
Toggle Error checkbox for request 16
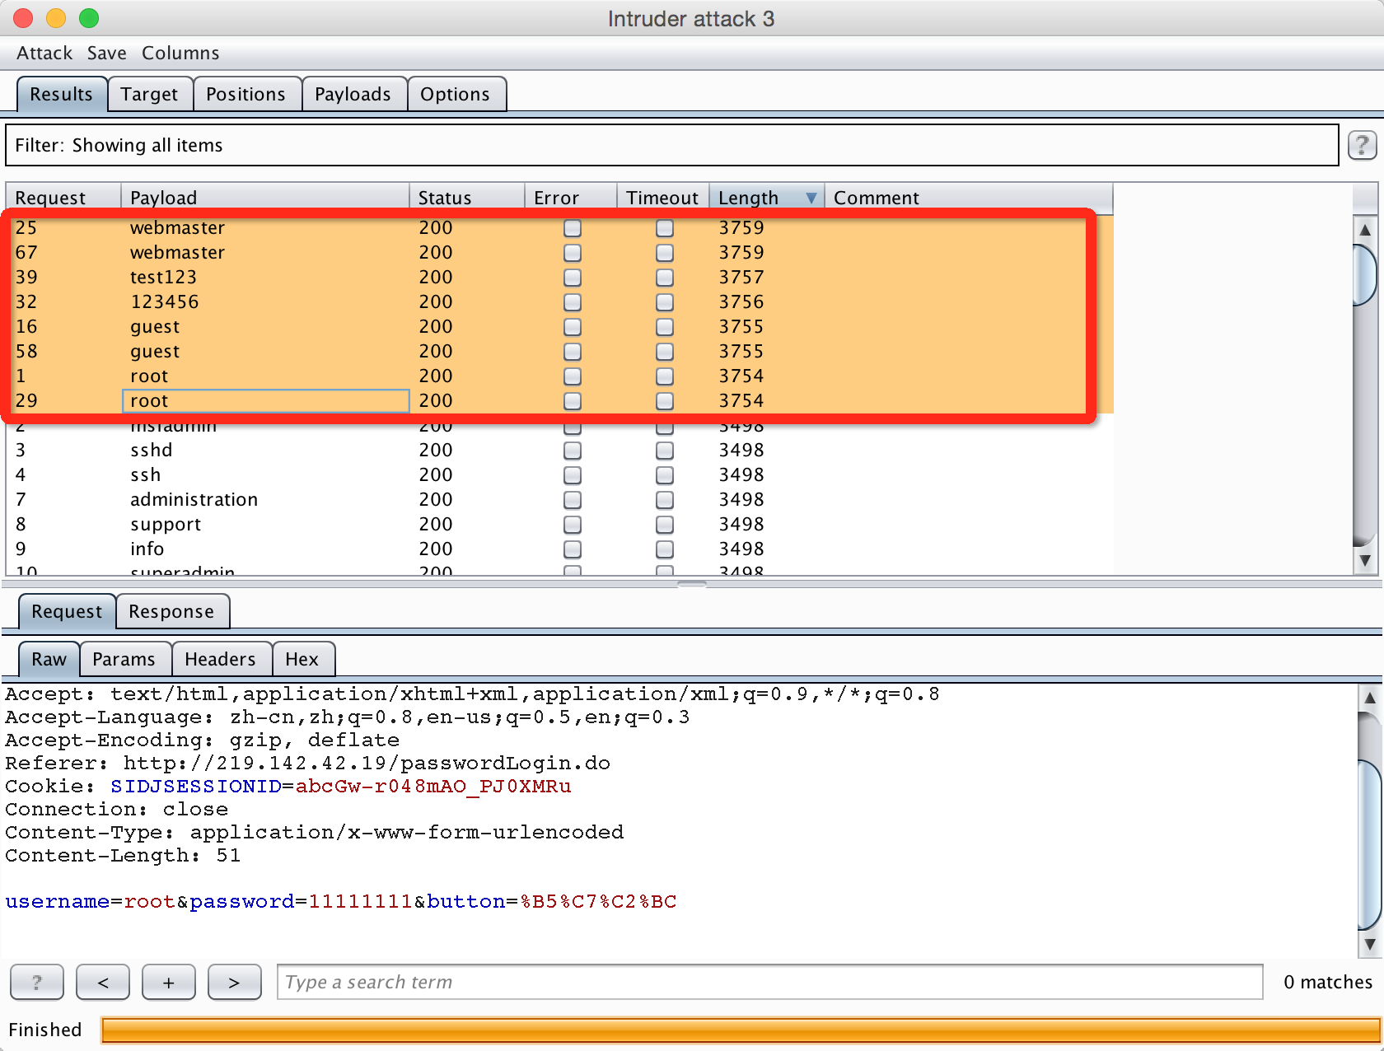coord(573,327)
